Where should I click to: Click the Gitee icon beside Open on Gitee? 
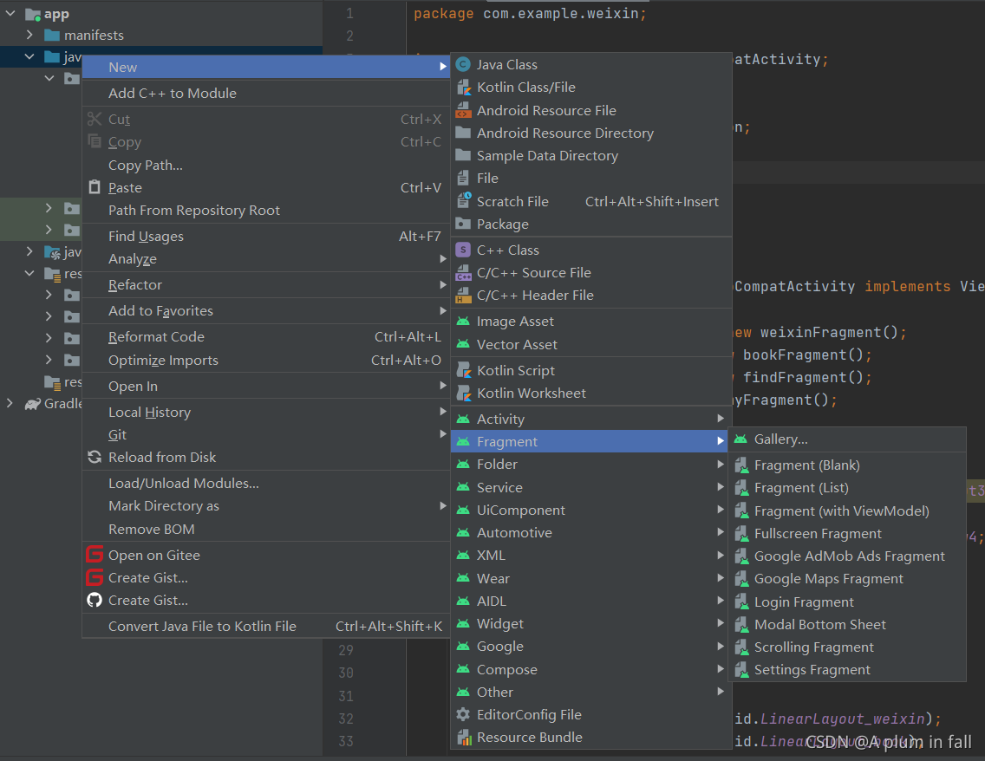(95, 555)
